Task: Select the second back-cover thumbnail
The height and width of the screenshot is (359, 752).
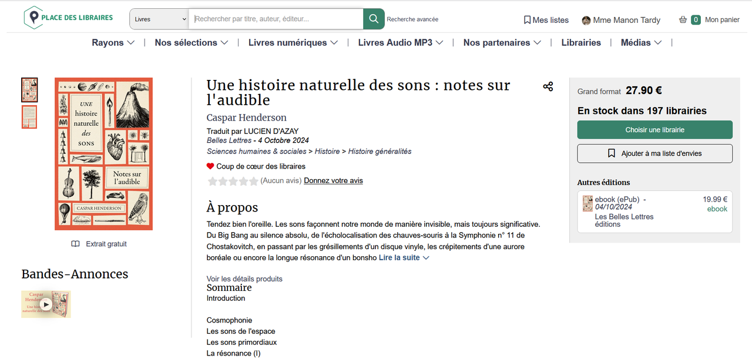Action: (29, 117)
